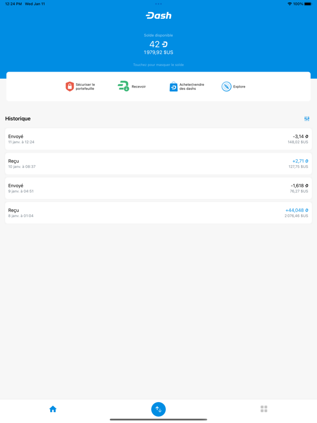The image size is (317, 423).
Task: Open the Reçu transaction from 8 janv.
Action: [x=158, y=213]
